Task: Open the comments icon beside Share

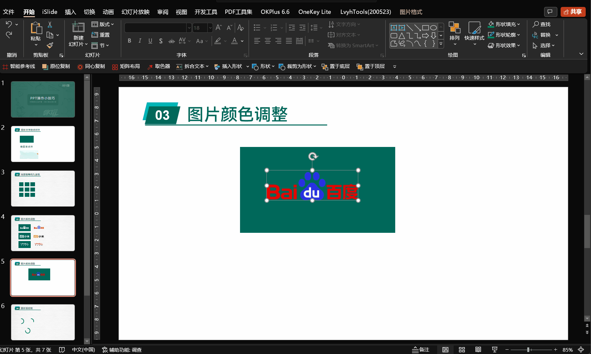Action: coord(550,12)
